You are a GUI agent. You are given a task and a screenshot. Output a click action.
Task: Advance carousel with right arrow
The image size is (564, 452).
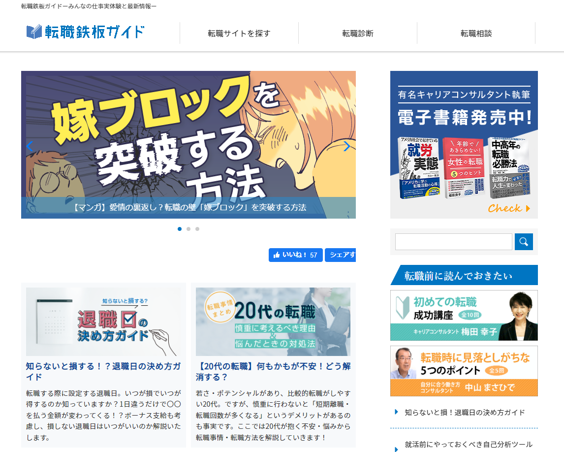pos(347,146)
